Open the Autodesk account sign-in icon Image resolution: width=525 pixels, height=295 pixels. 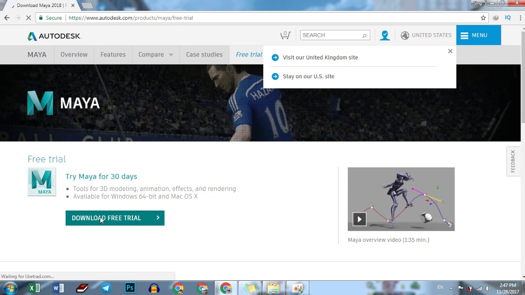[x=385, y=36]
